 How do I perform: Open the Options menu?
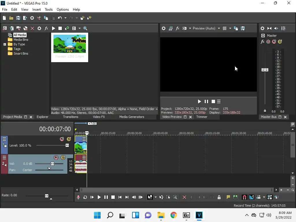[63, 10]
